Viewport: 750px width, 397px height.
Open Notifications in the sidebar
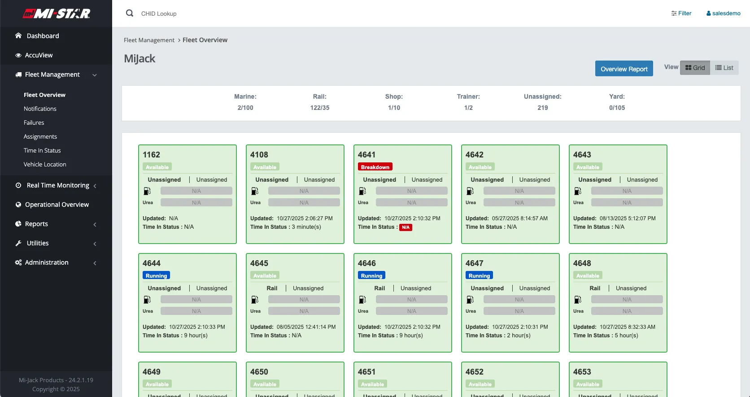click(x=40, y=109)
